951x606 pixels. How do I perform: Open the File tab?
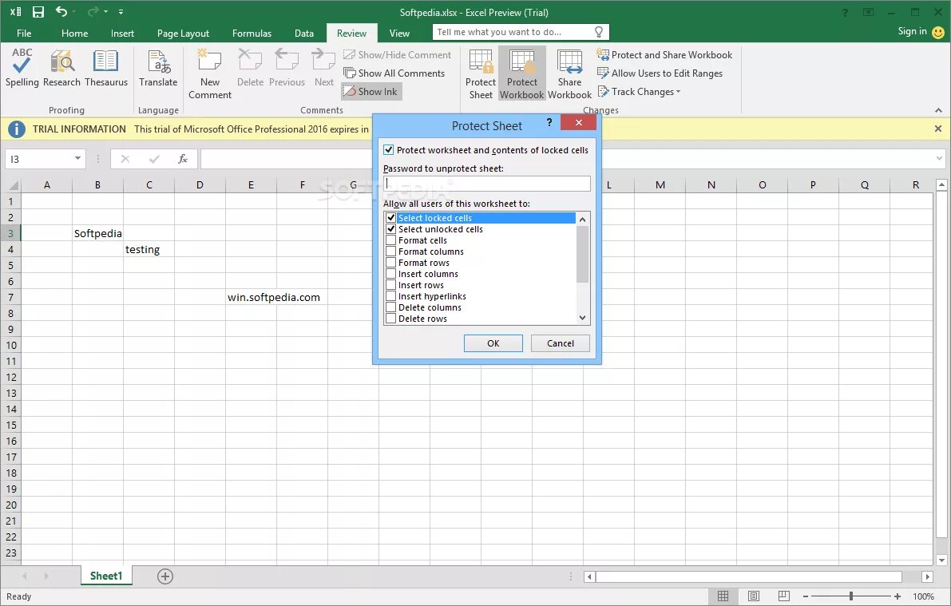click(24, 34)
